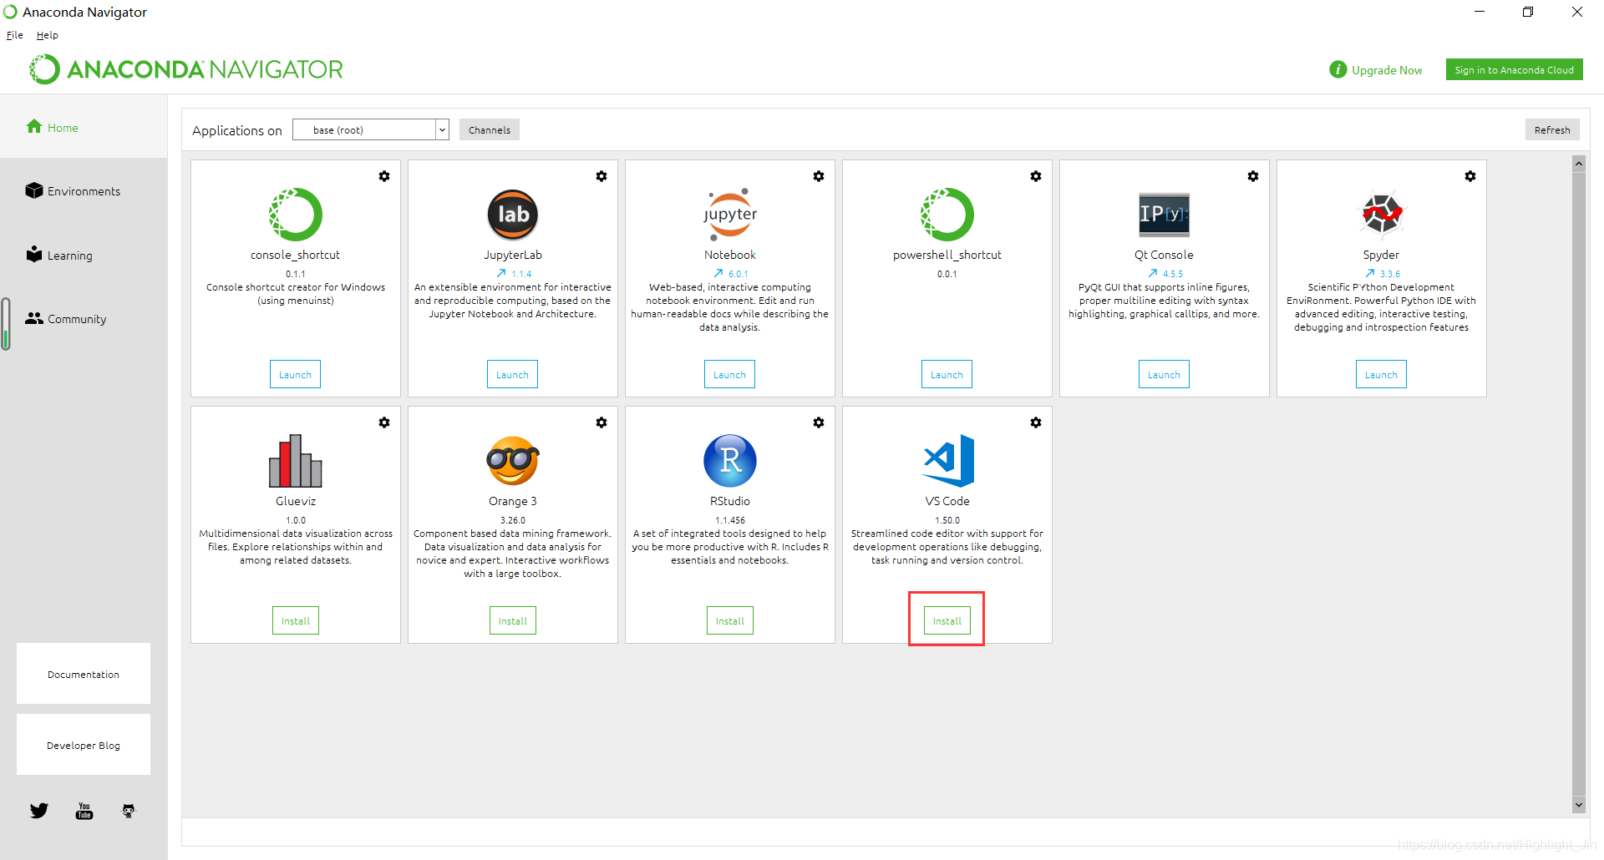This screenshot has height=860, width=1604.
Task: Click the Jupyter Notebook logo
Action: (x=730, y=215)
